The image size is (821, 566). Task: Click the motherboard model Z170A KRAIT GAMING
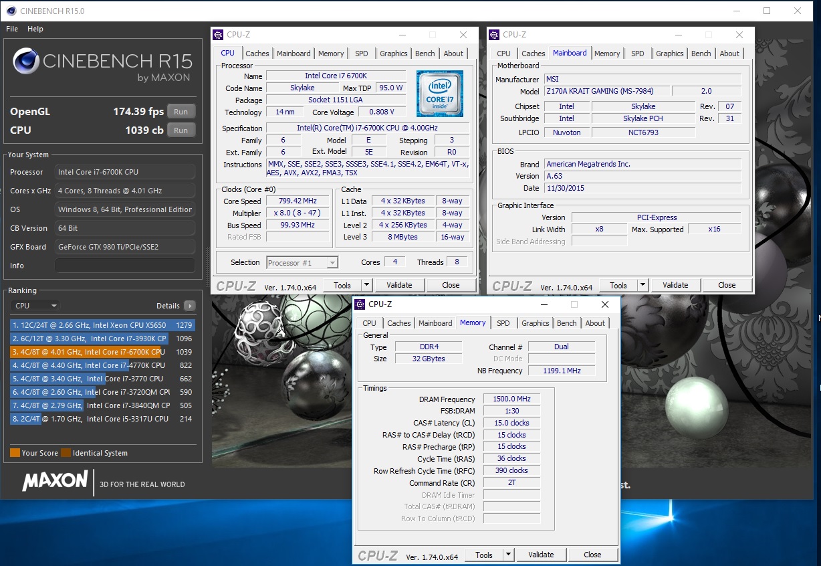pyautogui.click(x=606, y=91)
